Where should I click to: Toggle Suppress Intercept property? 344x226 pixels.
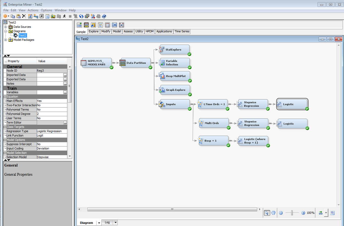tap(51, 144)
